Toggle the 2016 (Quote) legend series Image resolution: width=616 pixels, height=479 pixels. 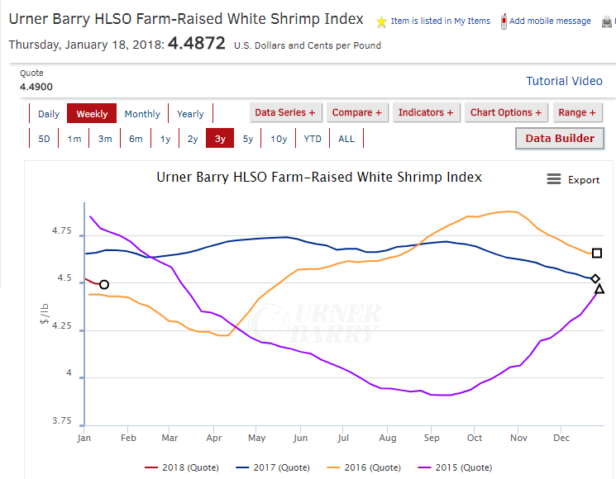[364, 467]
